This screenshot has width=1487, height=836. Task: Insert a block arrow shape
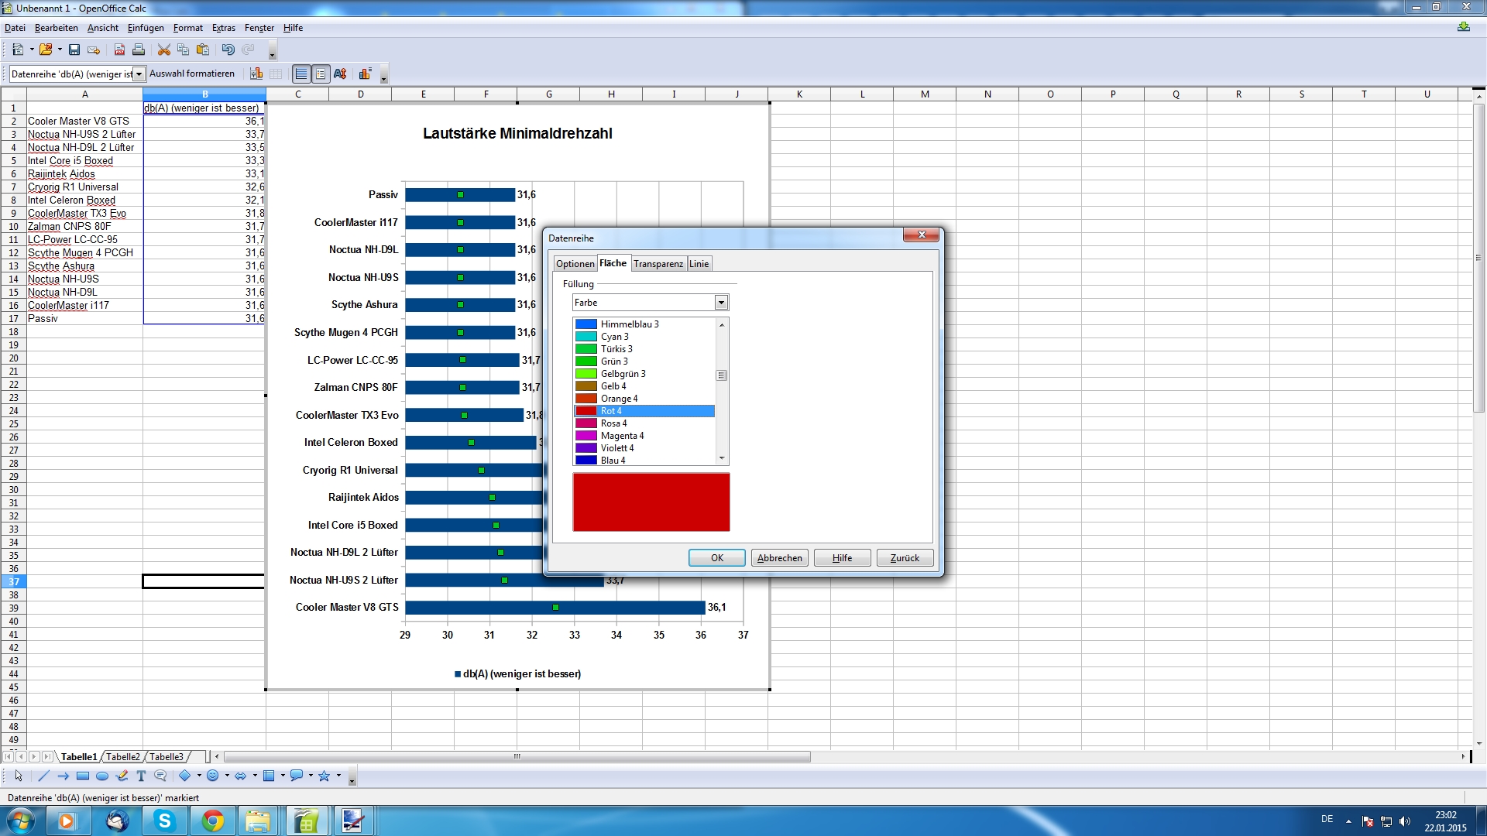click(241, 776)
